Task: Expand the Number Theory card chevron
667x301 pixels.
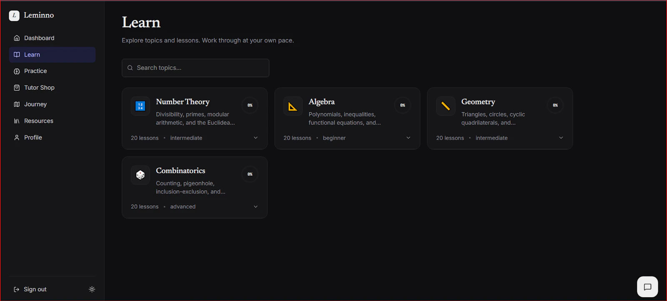Action: pyautogui.click(x=256, y=138)
